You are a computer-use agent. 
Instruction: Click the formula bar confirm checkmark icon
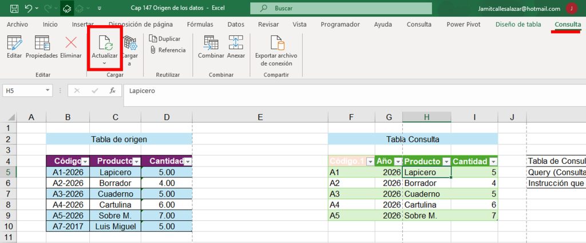(x=95, y=91)
